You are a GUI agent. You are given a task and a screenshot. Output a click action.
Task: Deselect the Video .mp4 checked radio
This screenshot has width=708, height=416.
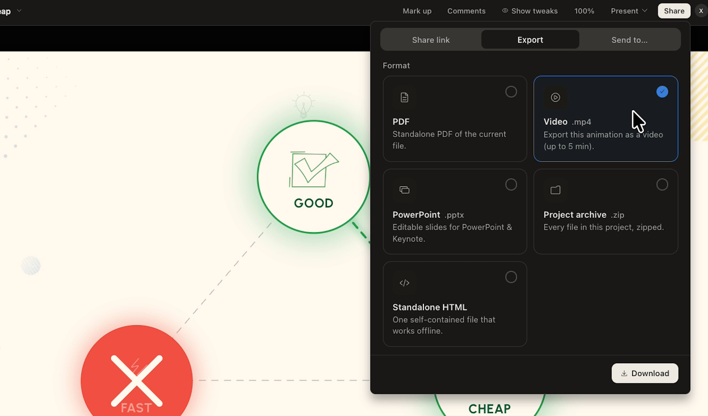coord(662,92)
